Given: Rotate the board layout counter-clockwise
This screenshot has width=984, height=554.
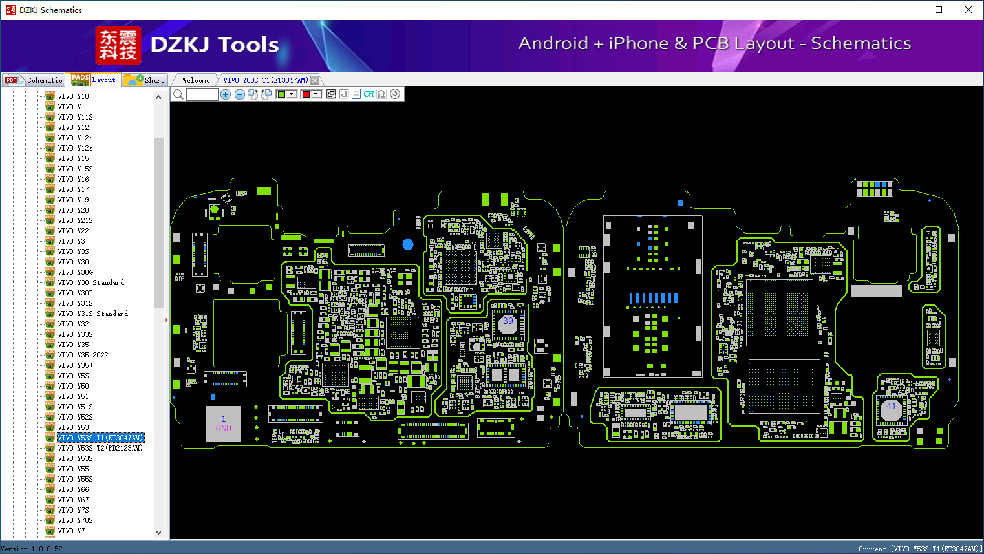Looking at the screenshot, I should [266, 94].
